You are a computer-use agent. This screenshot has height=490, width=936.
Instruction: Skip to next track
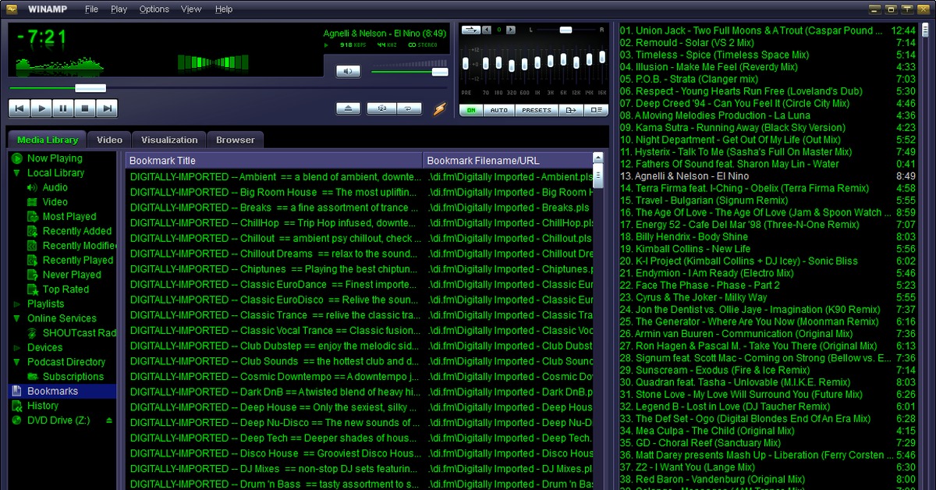click(x=107, y=108)
